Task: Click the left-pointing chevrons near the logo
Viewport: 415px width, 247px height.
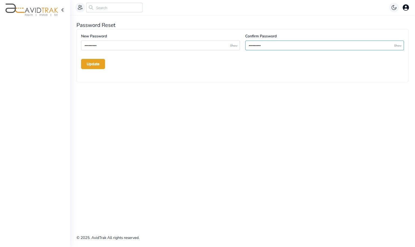Action: [62, 10]
